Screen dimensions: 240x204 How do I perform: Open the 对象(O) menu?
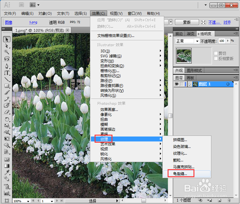coord(45,14)
